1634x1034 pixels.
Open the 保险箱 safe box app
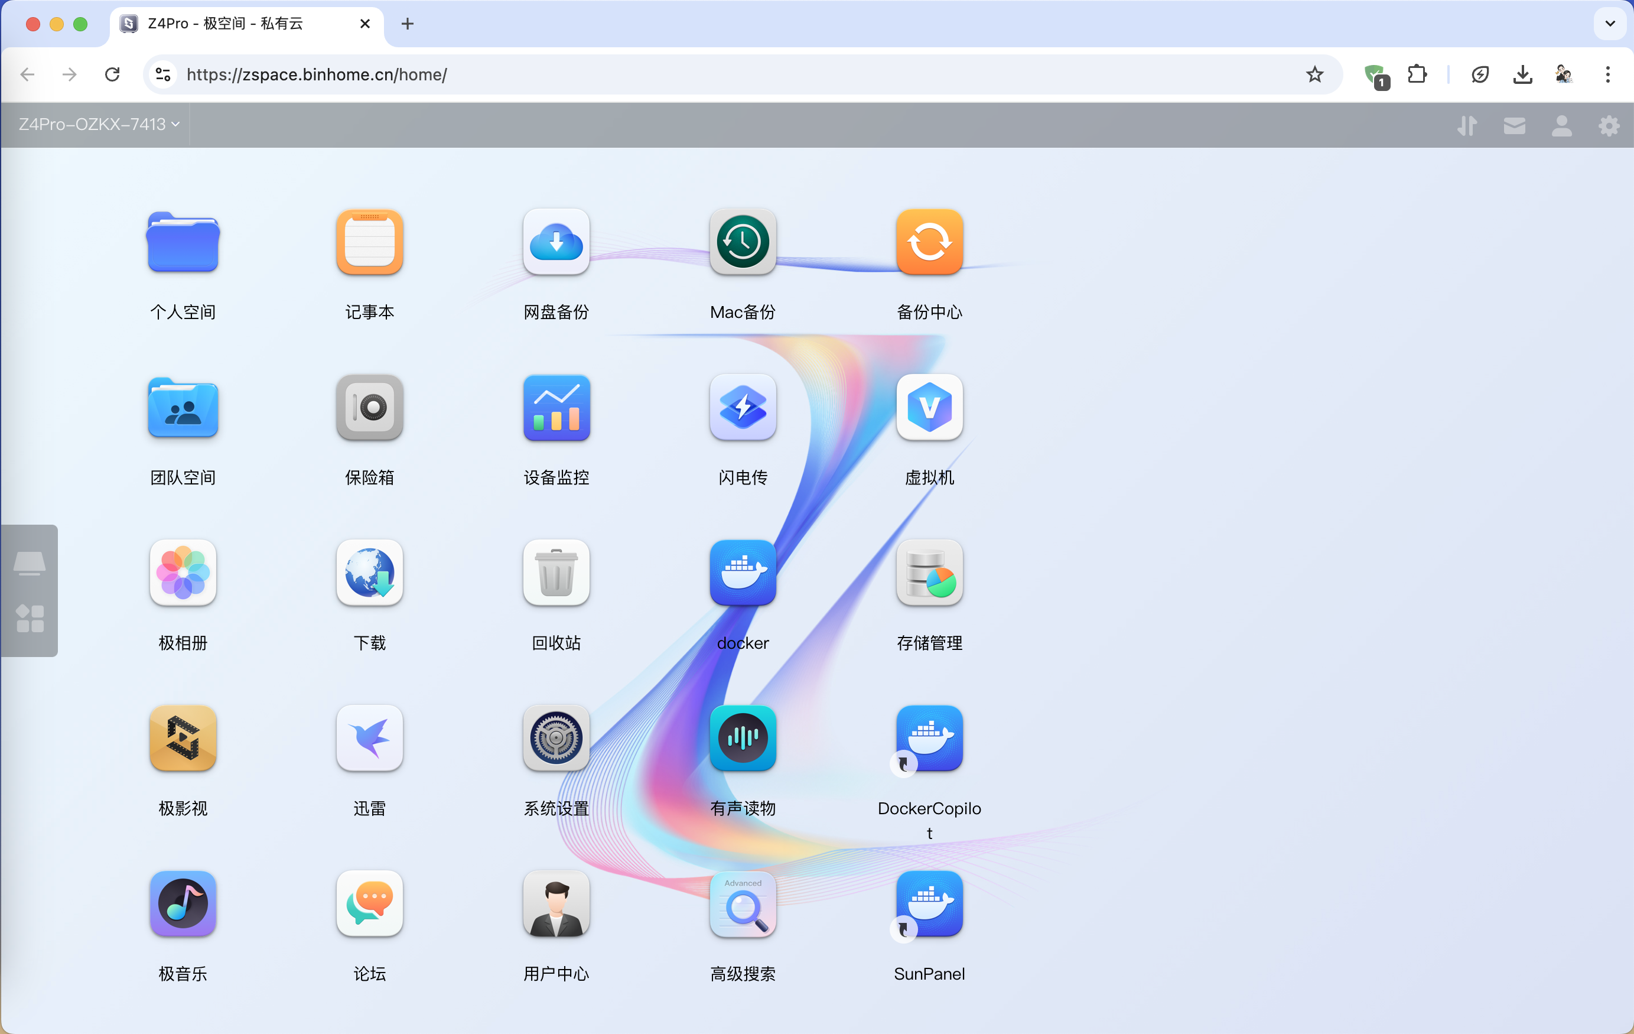[369, 407]
